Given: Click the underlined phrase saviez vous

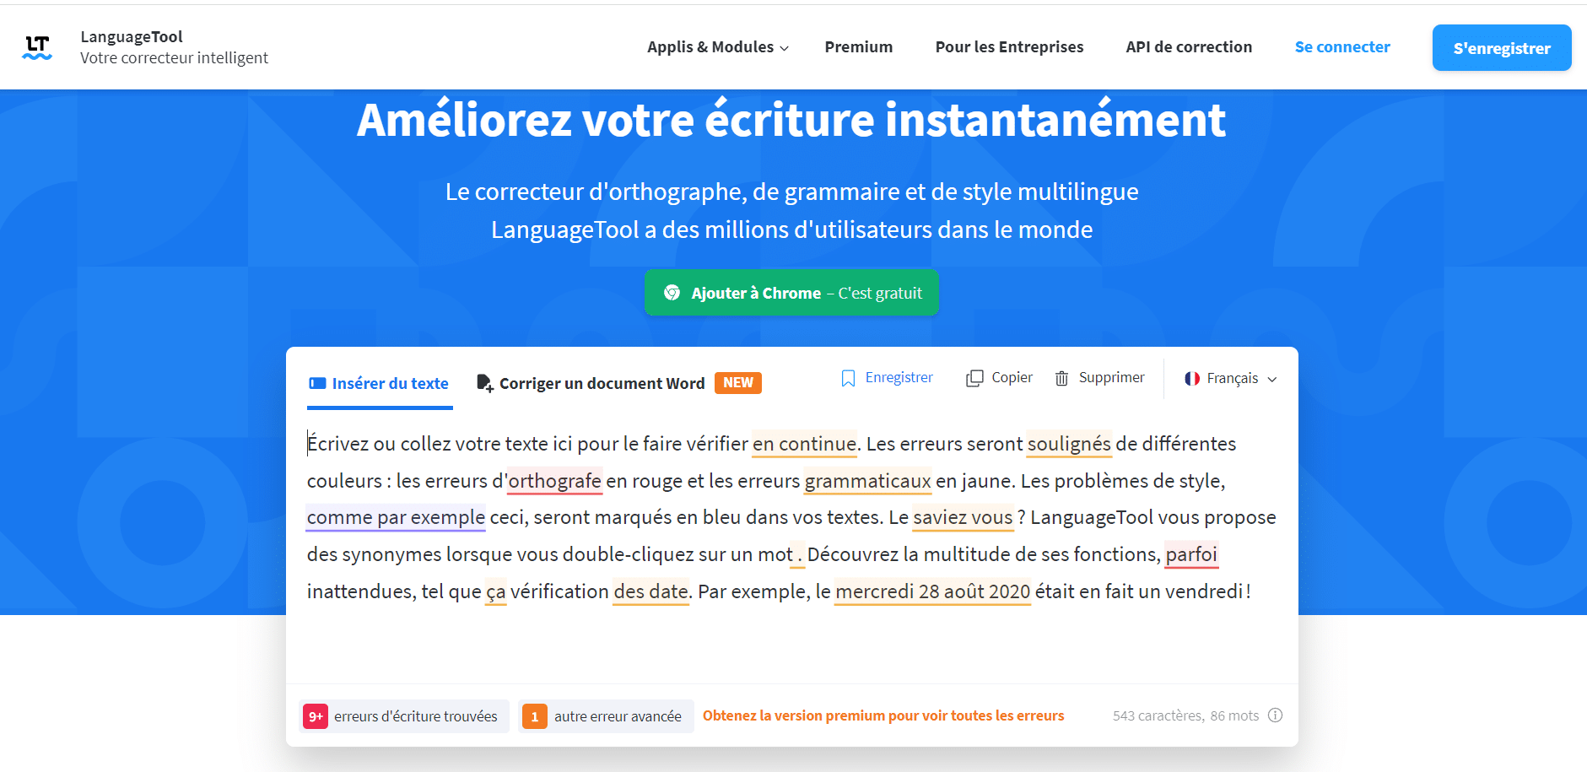Looking at the screenshot, I should [x=963, y=517].
